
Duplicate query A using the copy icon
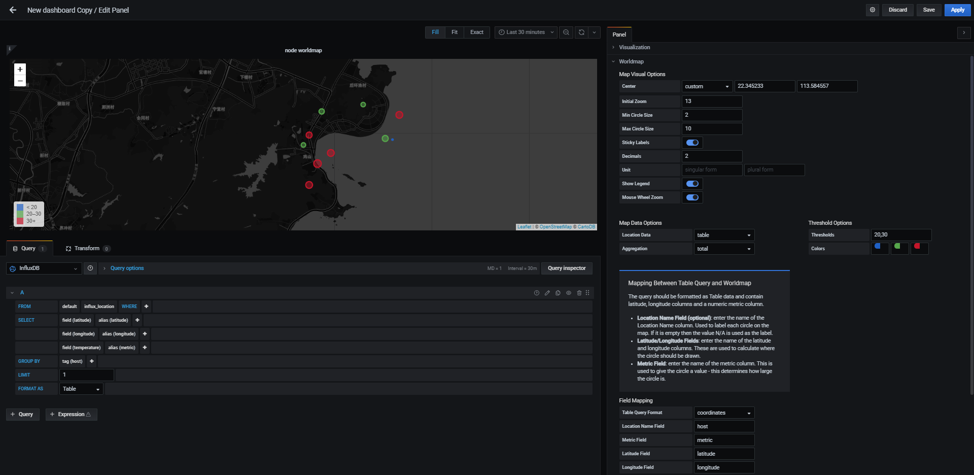(558, 293)
